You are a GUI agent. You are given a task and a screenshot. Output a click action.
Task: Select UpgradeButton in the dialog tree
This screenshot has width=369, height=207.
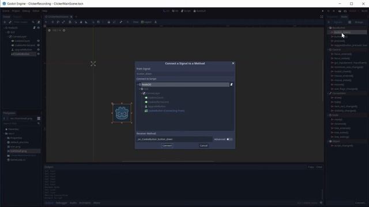[x=157, y=106]
